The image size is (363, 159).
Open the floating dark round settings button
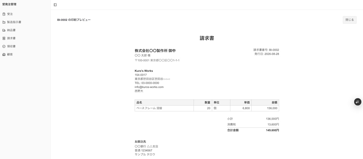pyautogui.click(x=358, y=102)
